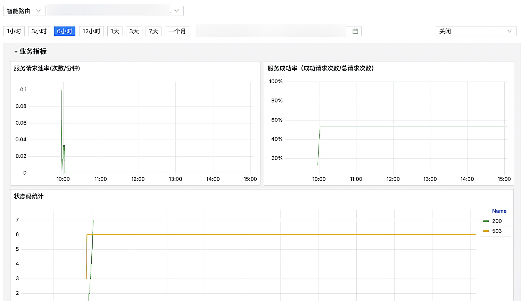Click the 服务请求速率(次数/分钟) chart title
521x301 pixels.
point(47,68)
